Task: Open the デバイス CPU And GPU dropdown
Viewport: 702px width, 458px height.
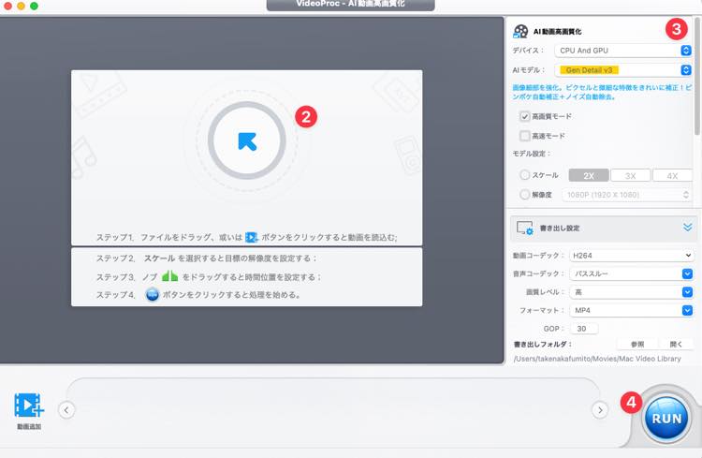Action: (x=622, y=51)
